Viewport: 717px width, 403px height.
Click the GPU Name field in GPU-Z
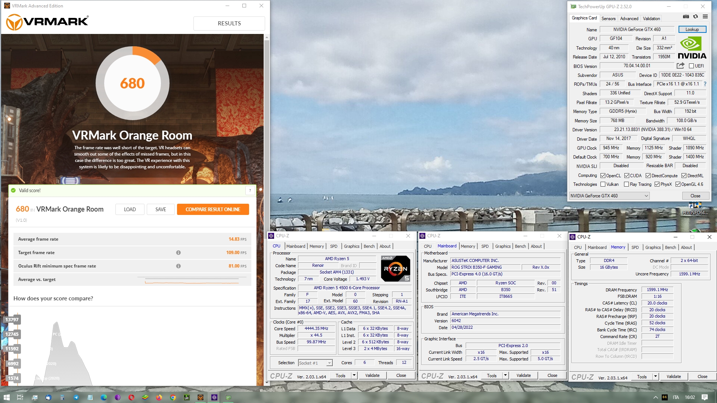click(637, 29)
